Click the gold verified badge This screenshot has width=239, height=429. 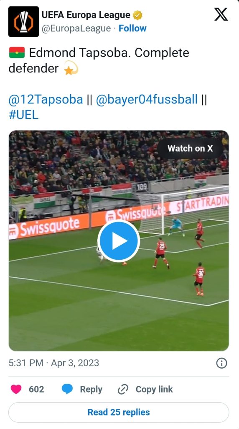[137, 15]
